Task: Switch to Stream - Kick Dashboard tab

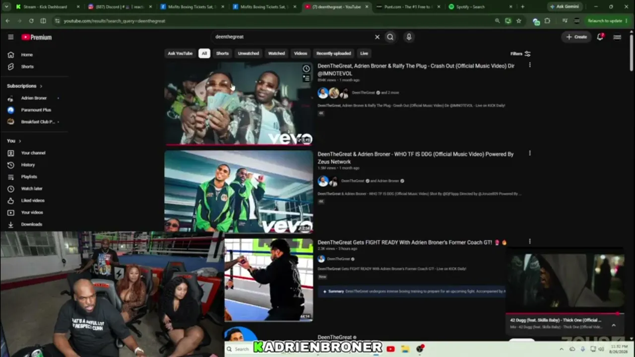Action: tap(47, 7)
